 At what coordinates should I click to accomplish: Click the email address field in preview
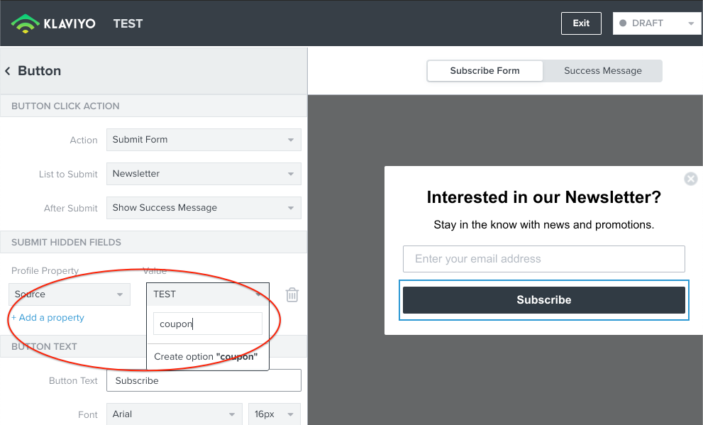(x=544, y=259)
